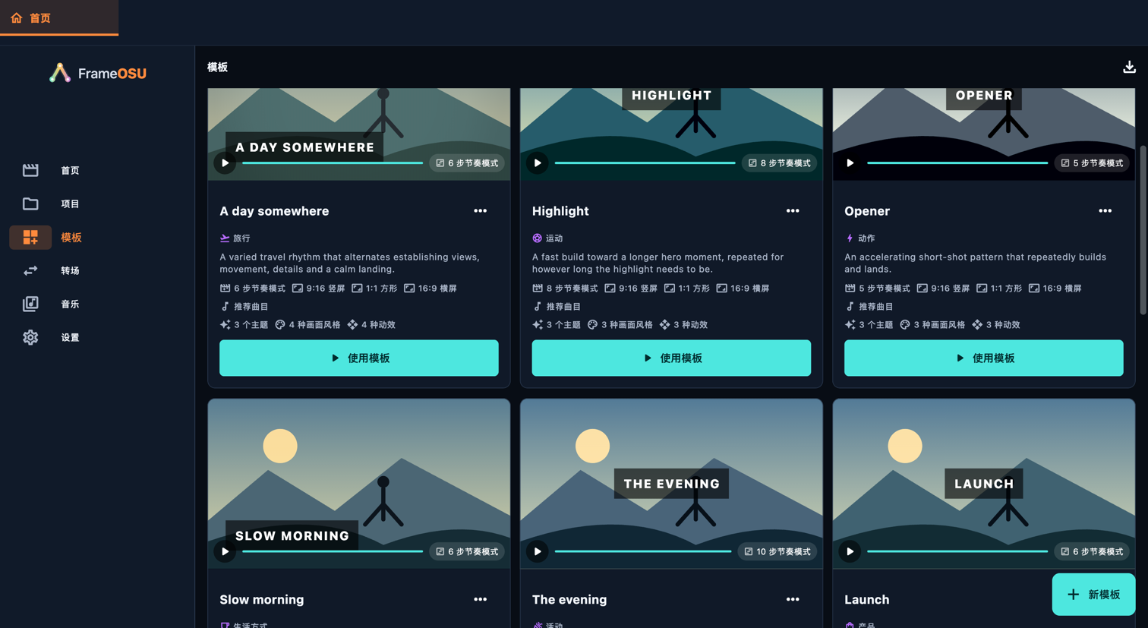Image resolution: width=1148 pixels, height=628 pixels.
Task: Play the Launch template preview
Action: pos(850,551)
